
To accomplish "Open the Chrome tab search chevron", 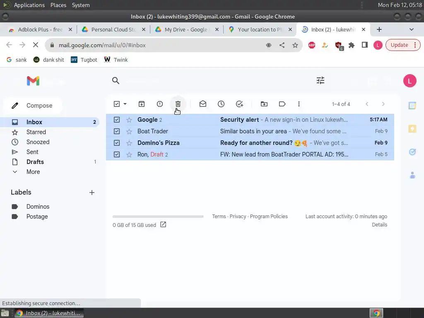I will [x=411, y=29].
